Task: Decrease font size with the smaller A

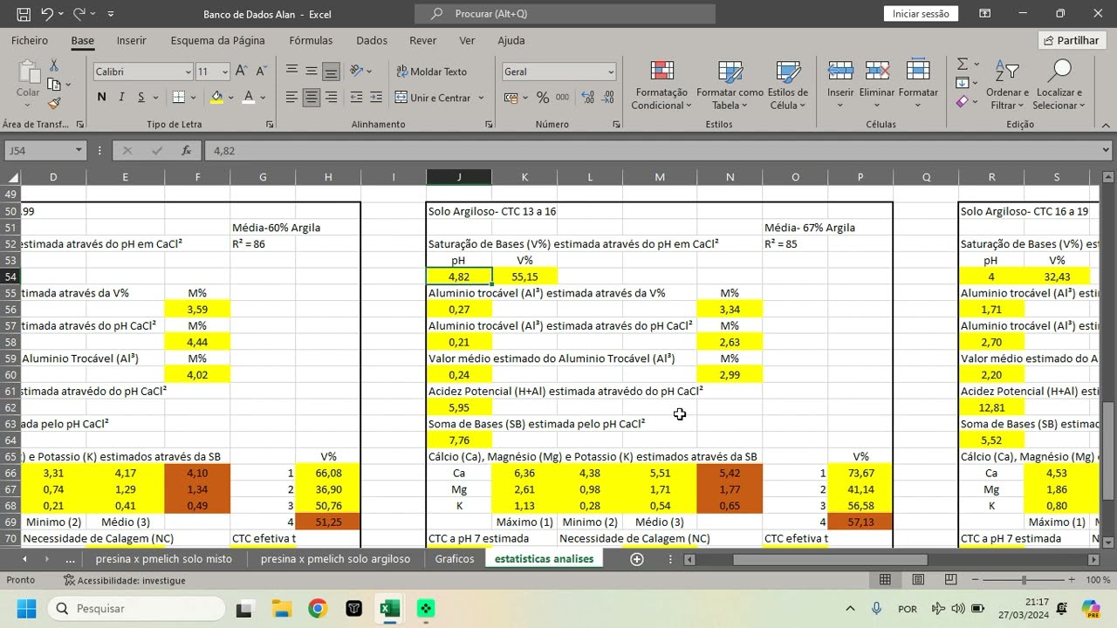Action: tap(260, 72)
